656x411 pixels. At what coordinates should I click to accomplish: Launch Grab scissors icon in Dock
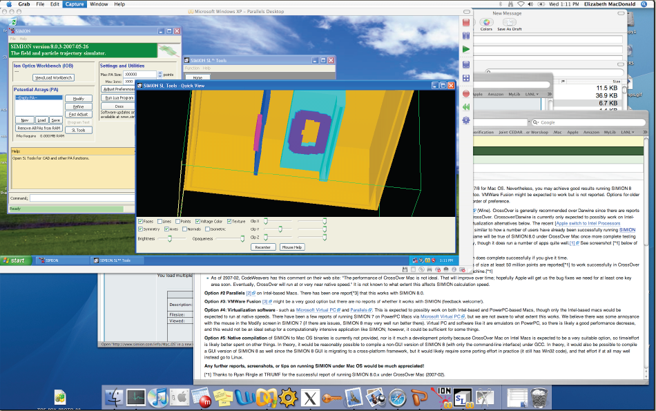pos(484,397)
